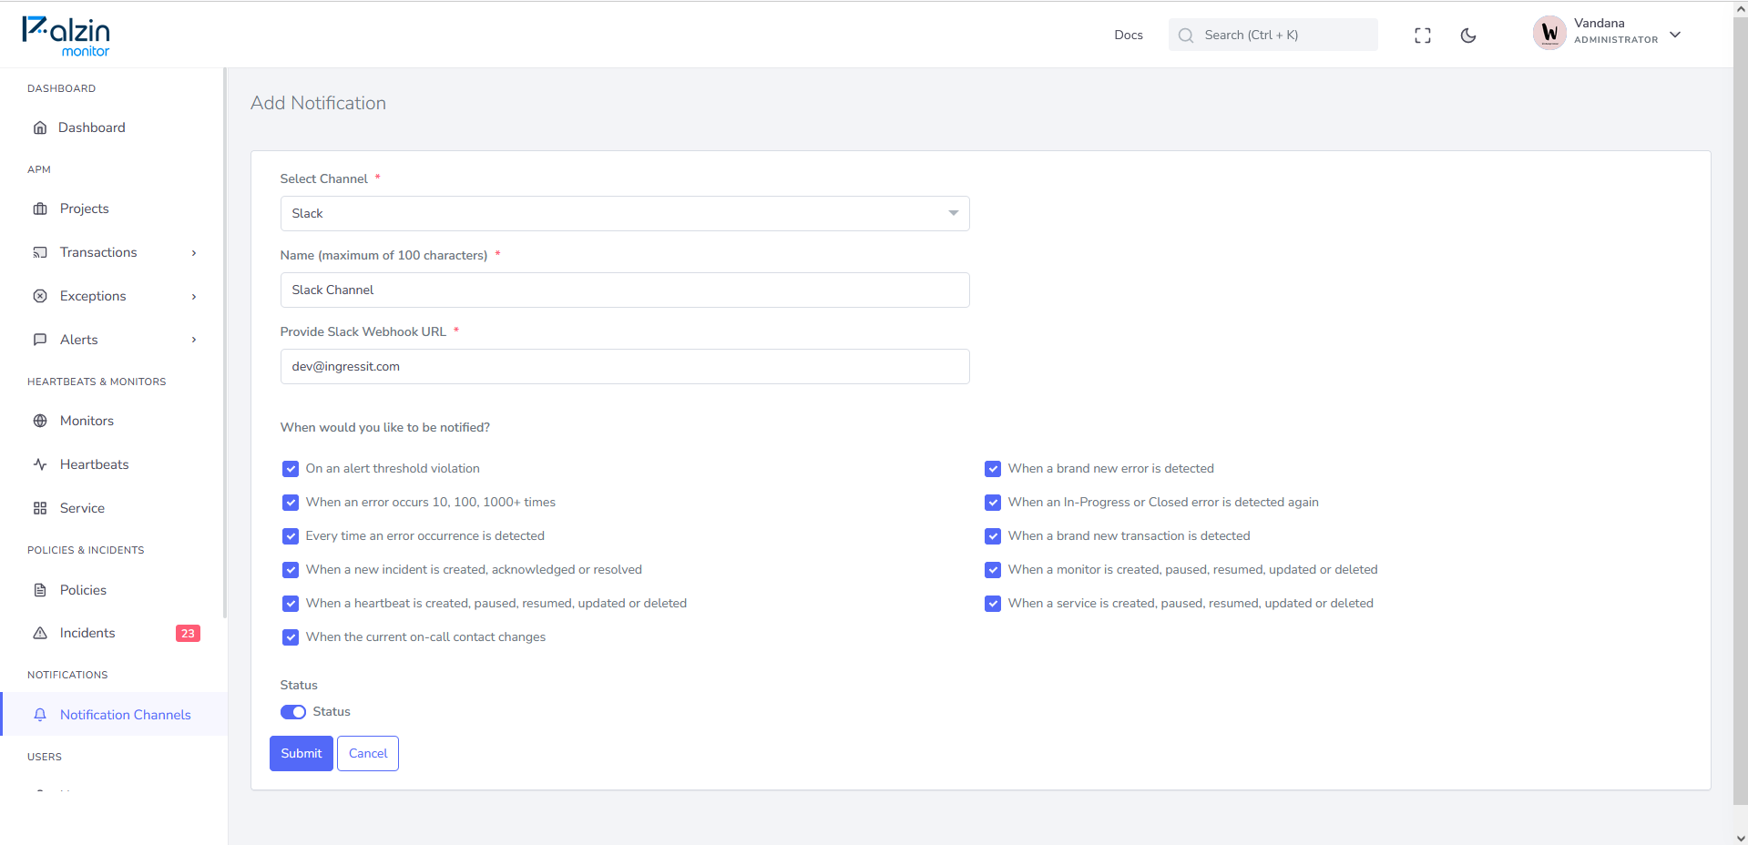Click the Dashboard home icon
The width and height of the screenshot is (1748, 845).
point(40,127)
